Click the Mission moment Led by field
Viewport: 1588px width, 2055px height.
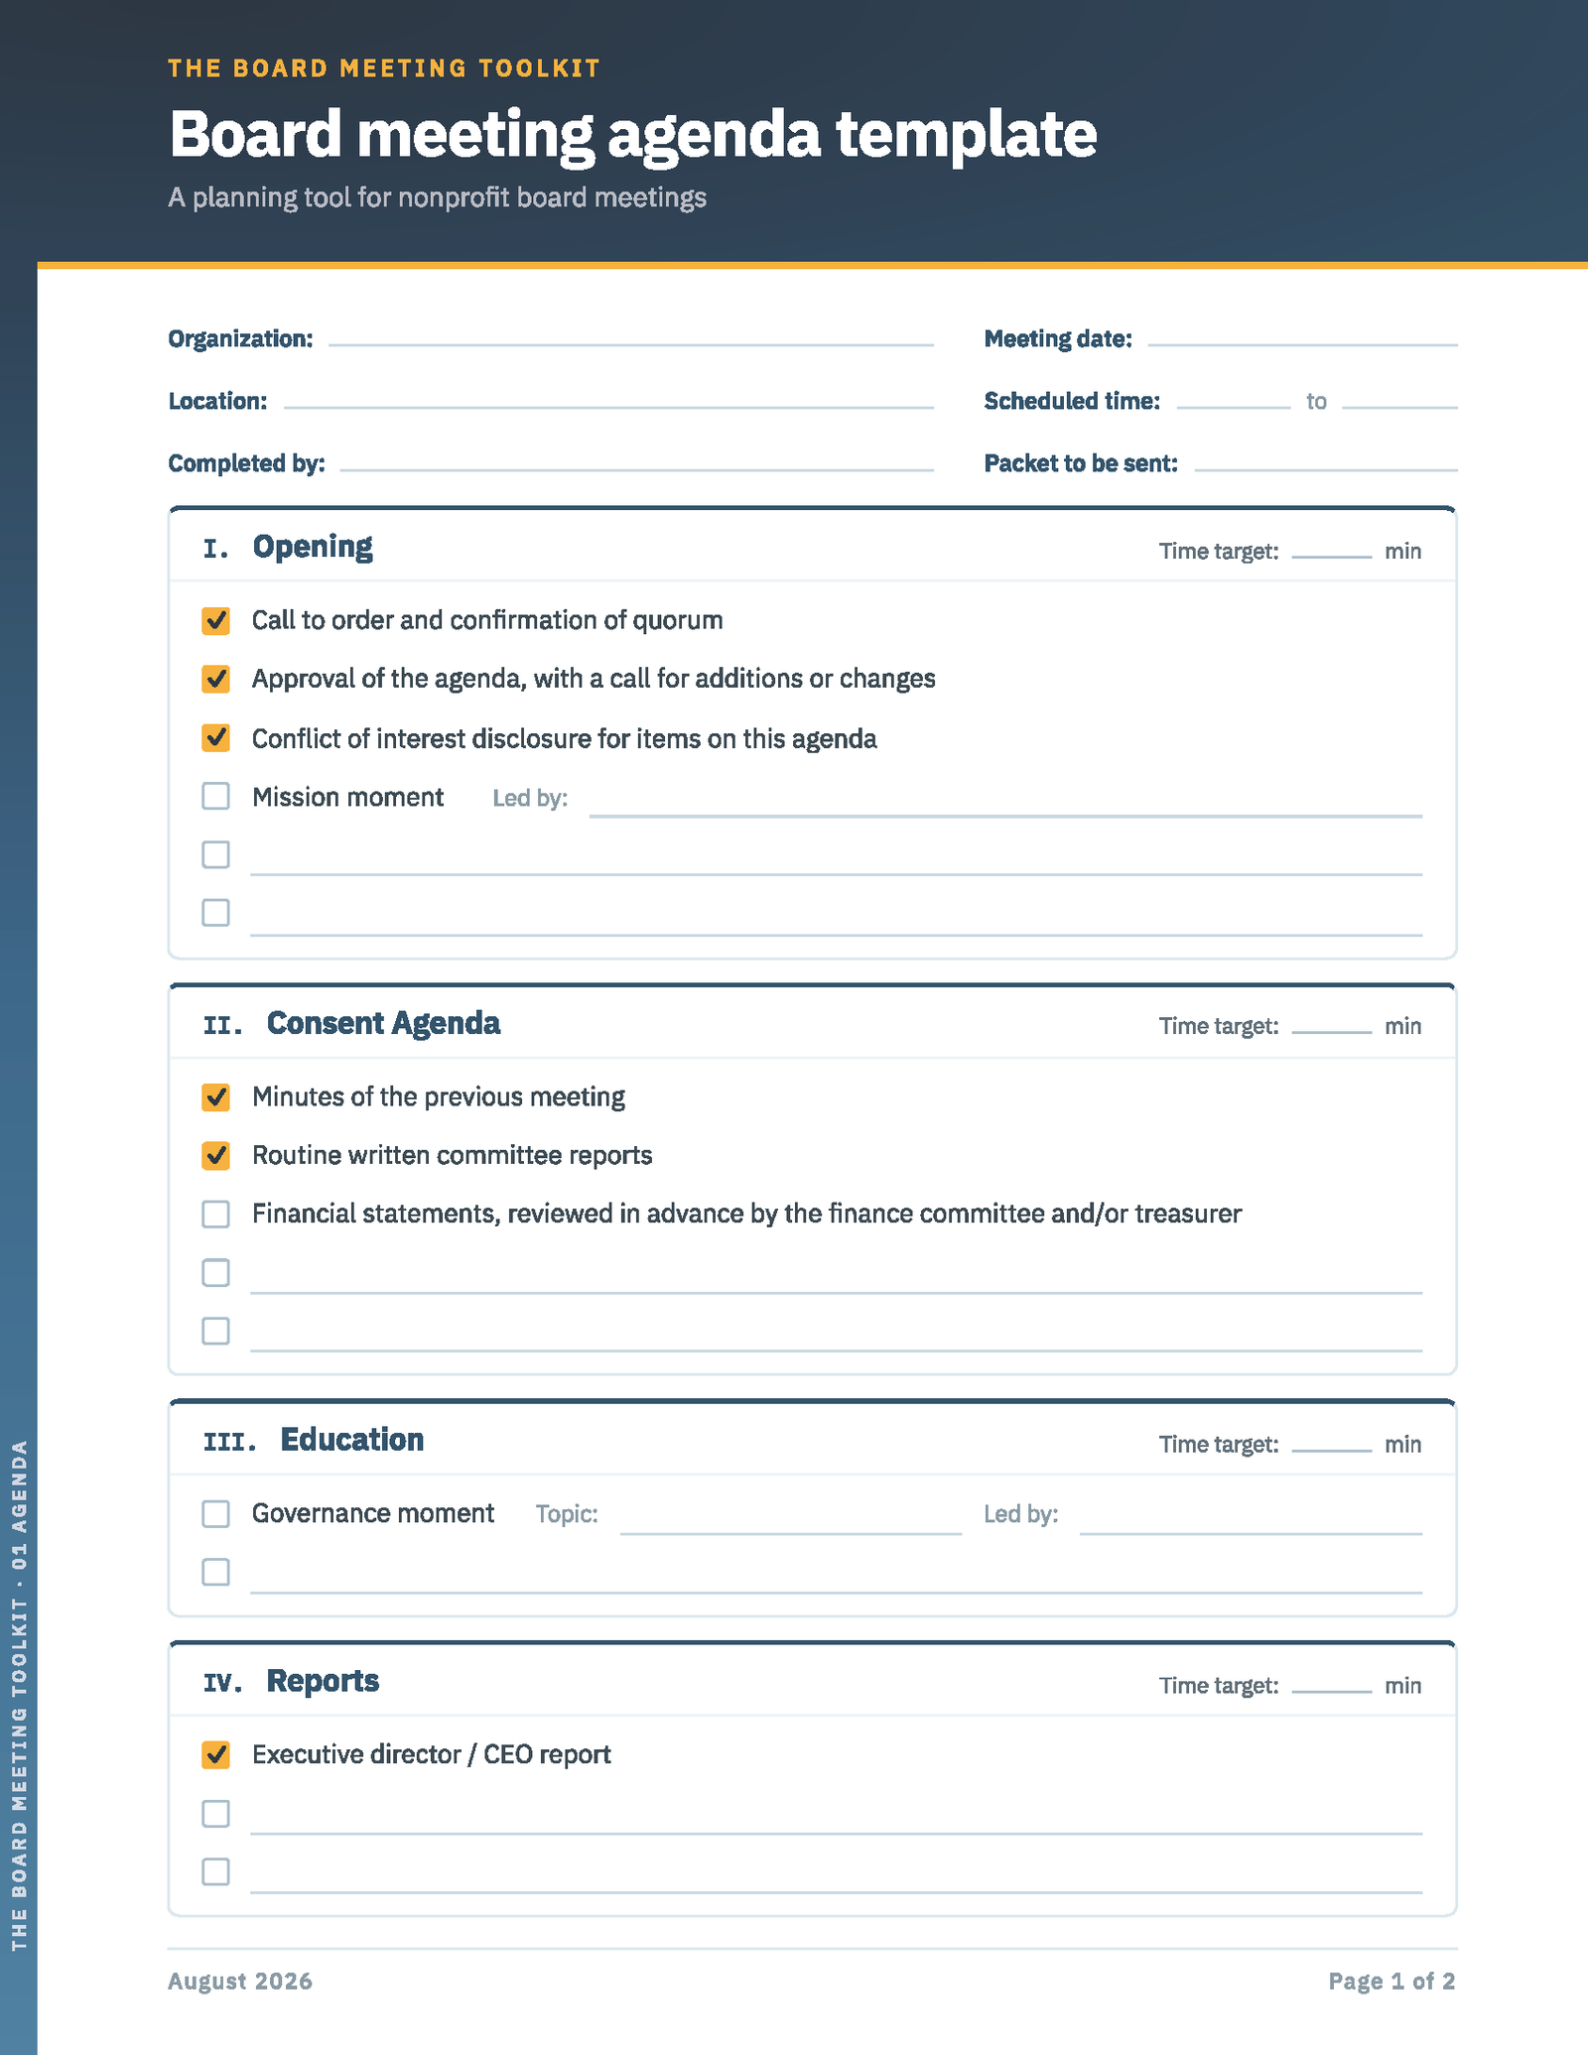point(1005,800)
